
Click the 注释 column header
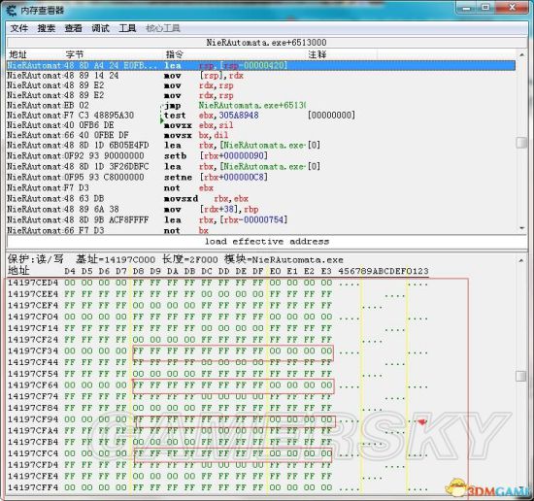317,54
